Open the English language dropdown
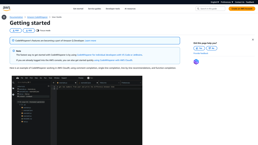The width and height of the screenshot is (258, 145). [x=215, y=2]
